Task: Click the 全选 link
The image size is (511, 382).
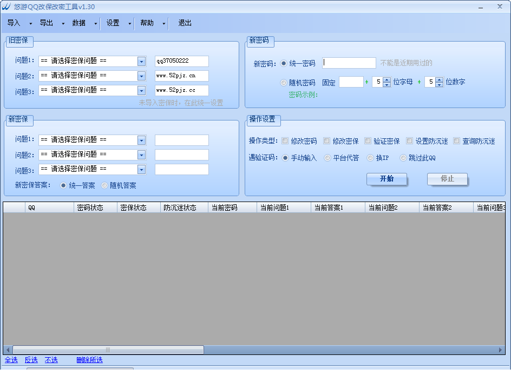Action: pyautogui.click(x=11, y=360)
